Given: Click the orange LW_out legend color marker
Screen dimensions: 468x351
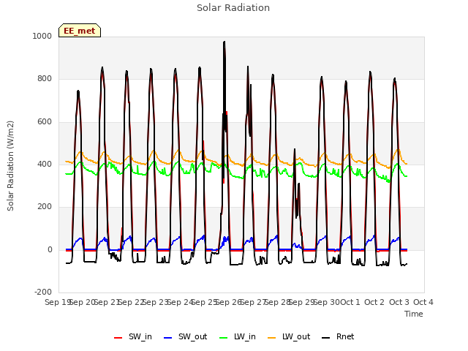Looking at the screenshot, I should (x=272, y=338).
